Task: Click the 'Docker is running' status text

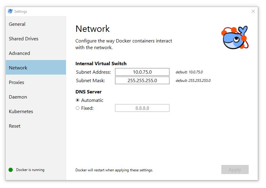Action: [x=30, y=170]
